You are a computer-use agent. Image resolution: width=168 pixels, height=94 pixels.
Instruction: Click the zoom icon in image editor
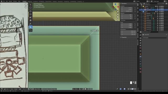tap(26, 4)
